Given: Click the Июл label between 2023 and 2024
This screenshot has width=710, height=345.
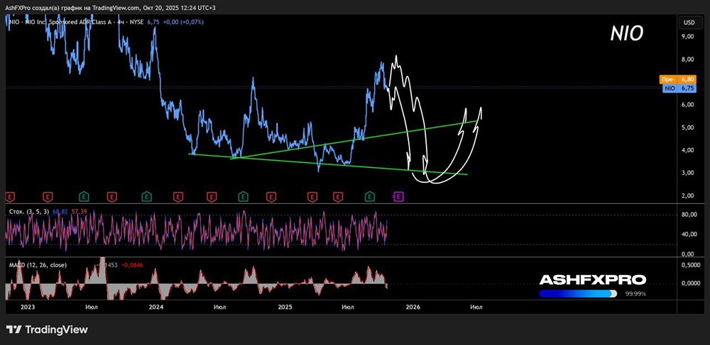Looking at the screenshot, I should point(91,307).
